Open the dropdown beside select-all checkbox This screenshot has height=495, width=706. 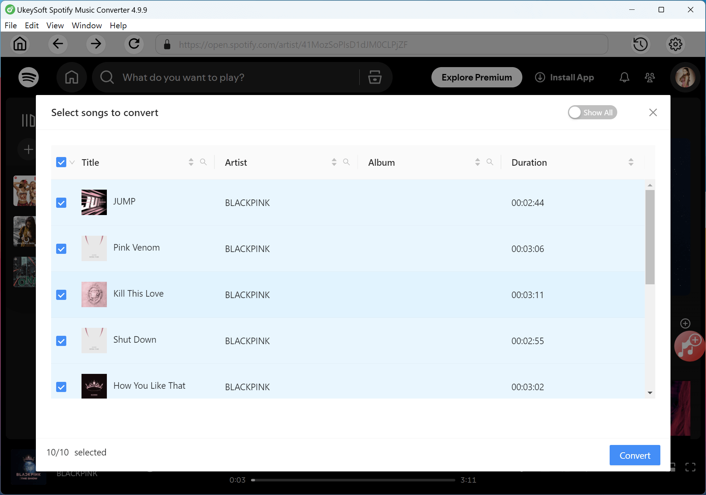[72, 163]
